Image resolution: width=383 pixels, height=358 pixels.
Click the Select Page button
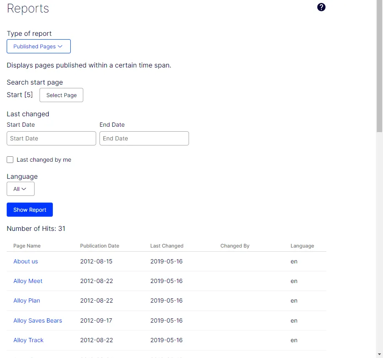[x=61, y=95]
